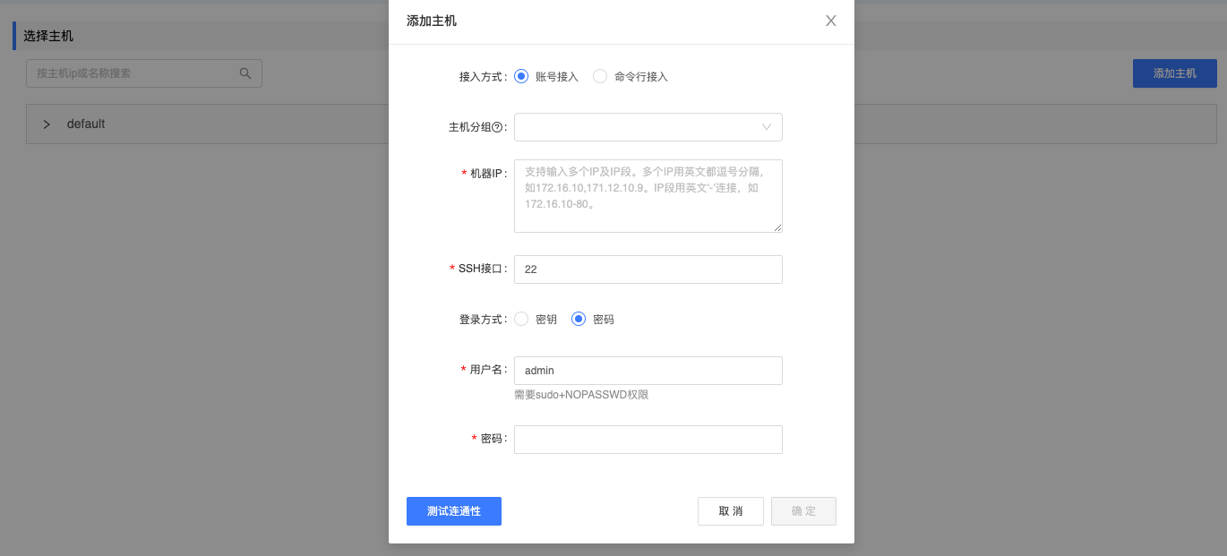The width and height of the screenshot is (1227, 556).
Task: Select the 命令行接入 radio option
Action: click(x=600, y=77)
